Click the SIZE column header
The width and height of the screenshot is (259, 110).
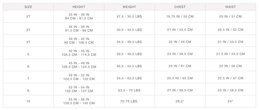coord(28,7)
